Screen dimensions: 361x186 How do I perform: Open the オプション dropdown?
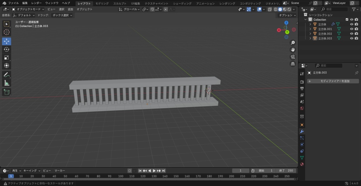click(x=287, y=15)
